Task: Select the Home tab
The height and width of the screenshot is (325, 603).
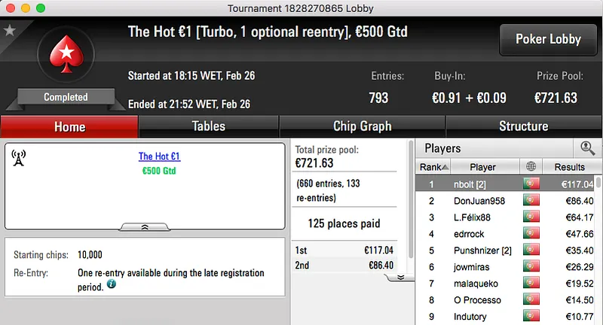Action: click(x=69, y=126)
